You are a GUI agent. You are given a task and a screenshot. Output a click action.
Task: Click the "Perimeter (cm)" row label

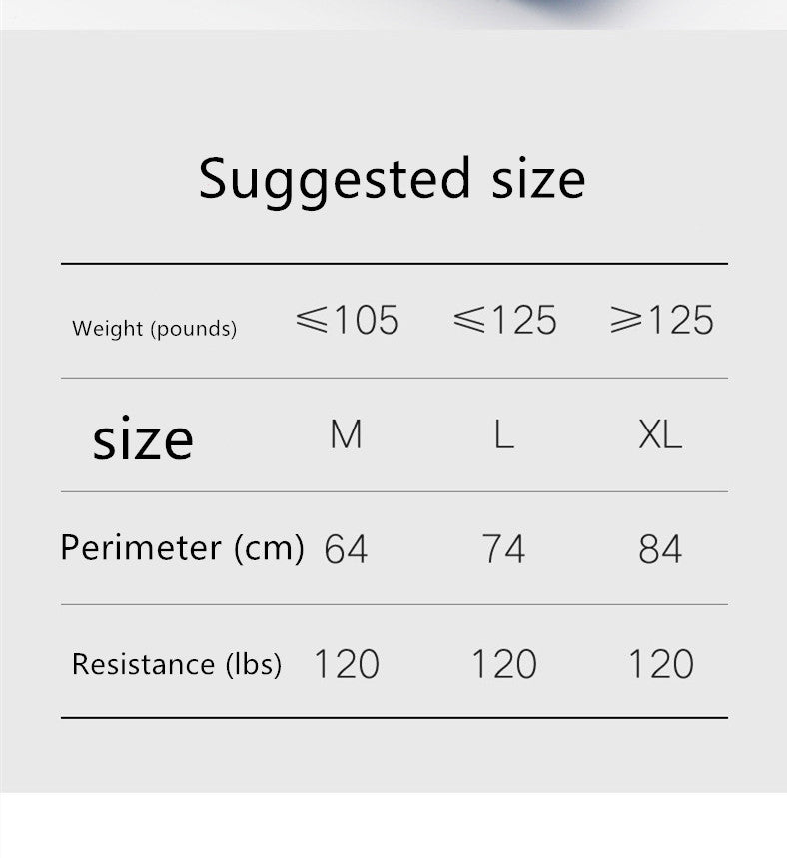[x=182, y=547]
